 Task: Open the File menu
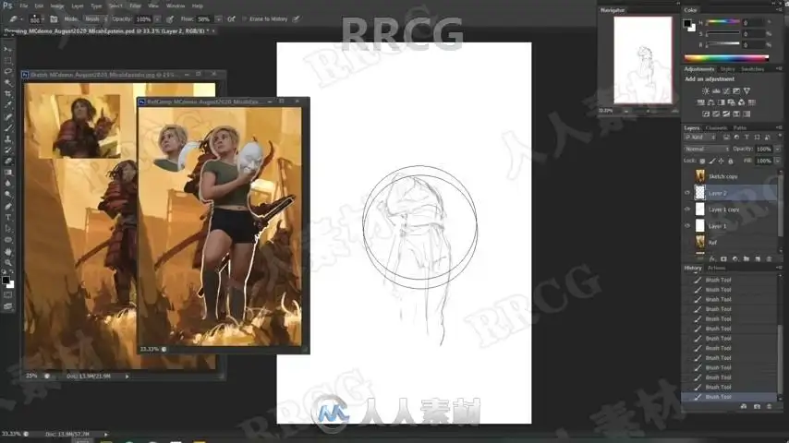[x=24, y=6]
